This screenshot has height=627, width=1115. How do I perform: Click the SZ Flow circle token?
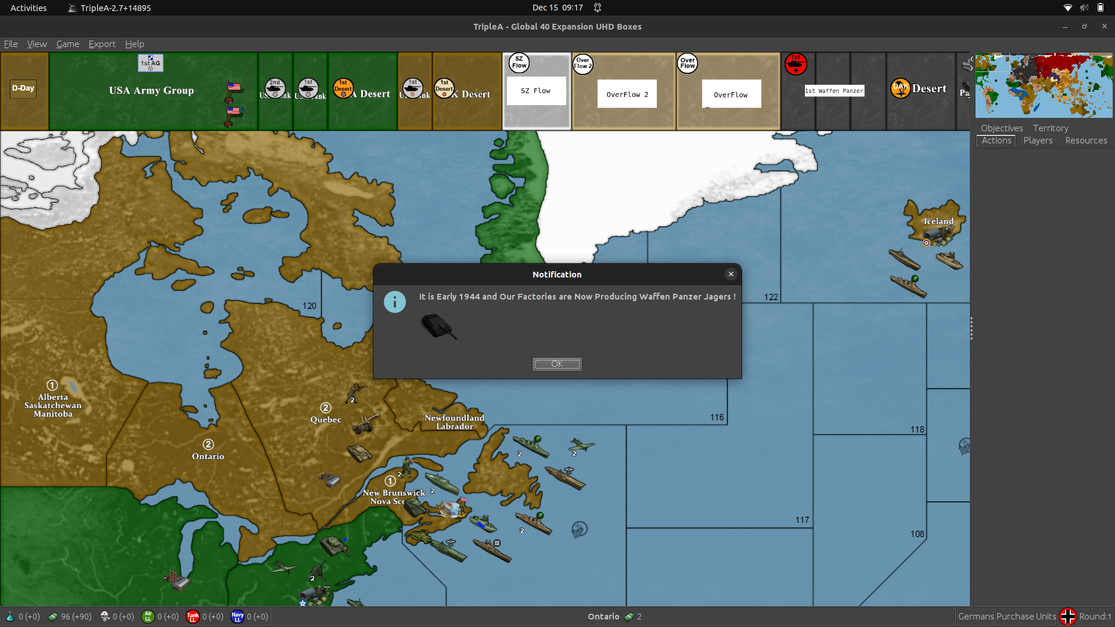[x=519, y=63]
